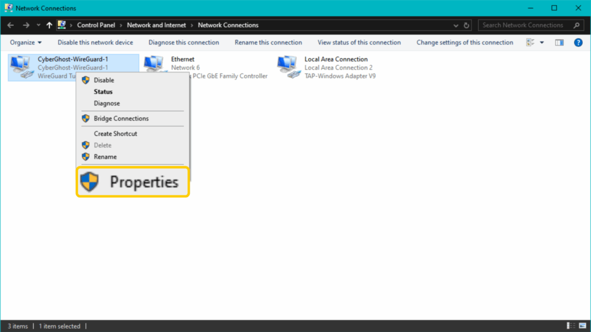The image size is (591, 332).
Task: Go back using the back arrow
Action: [10, 25]
